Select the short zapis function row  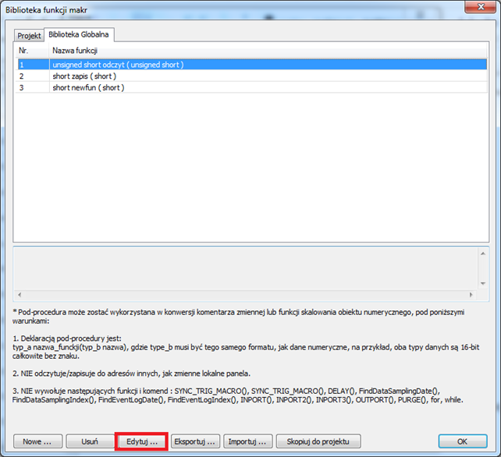(x=252, y=76)
